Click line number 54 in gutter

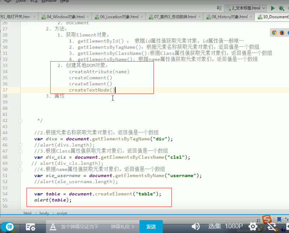point(5,194)
